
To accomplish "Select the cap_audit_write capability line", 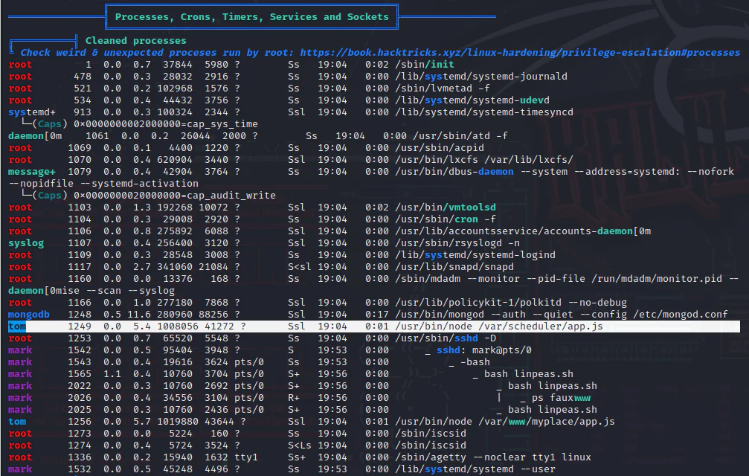I will click(147, 196).
